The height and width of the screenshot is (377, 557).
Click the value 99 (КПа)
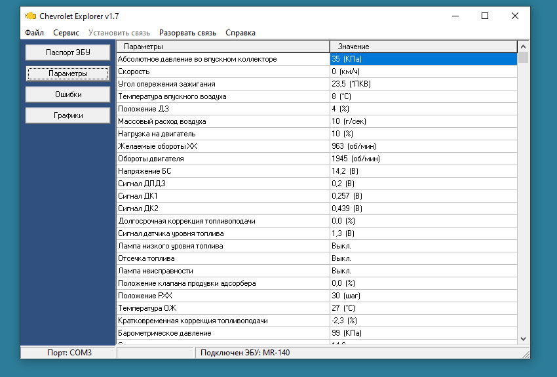pyautogui.click(x=347, y=333)
